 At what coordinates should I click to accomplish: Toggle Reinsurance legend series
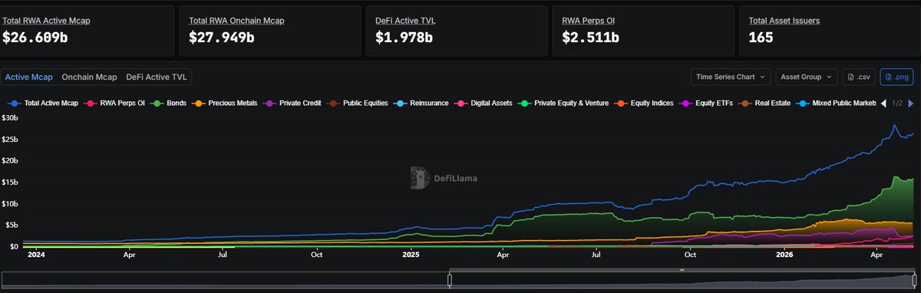point(421,103)
